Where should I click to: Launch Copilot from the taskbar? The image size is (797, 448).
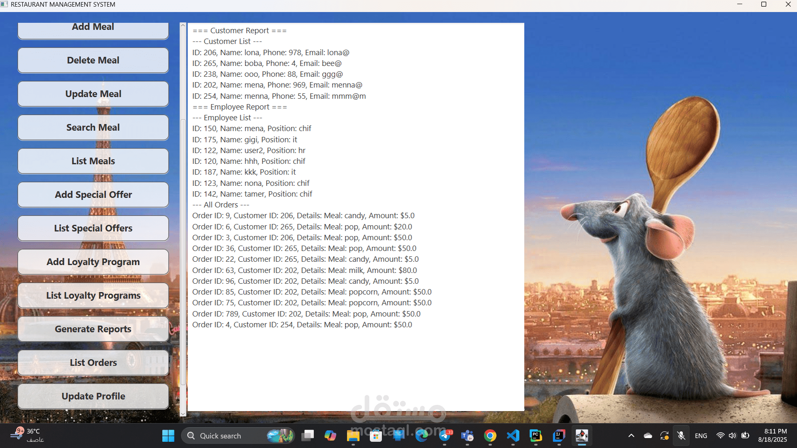[x=330, y=436]
